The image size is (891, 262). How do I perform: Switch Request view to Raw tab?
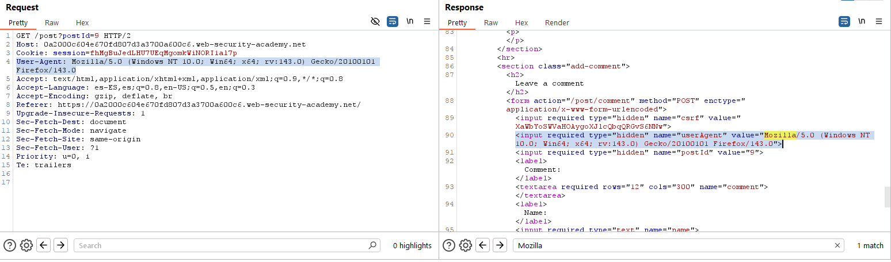click(x=52, y=23)
